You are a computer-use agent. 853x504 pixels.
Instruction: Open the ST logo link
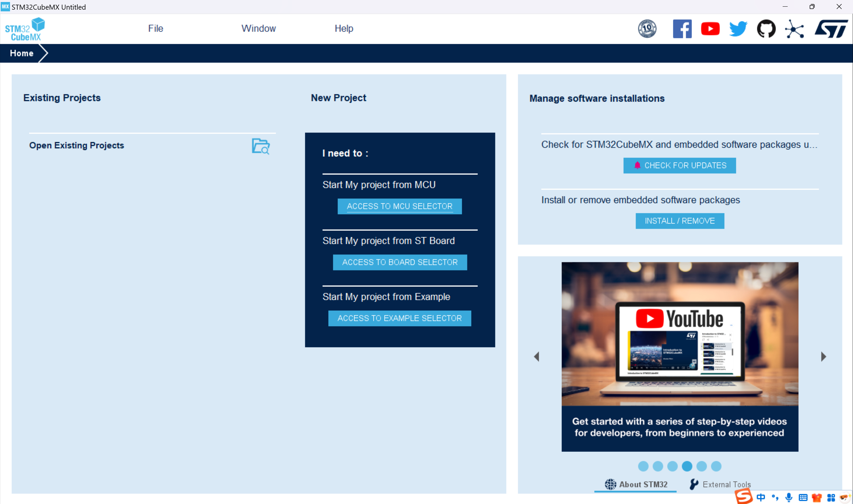tap(831, 29)
